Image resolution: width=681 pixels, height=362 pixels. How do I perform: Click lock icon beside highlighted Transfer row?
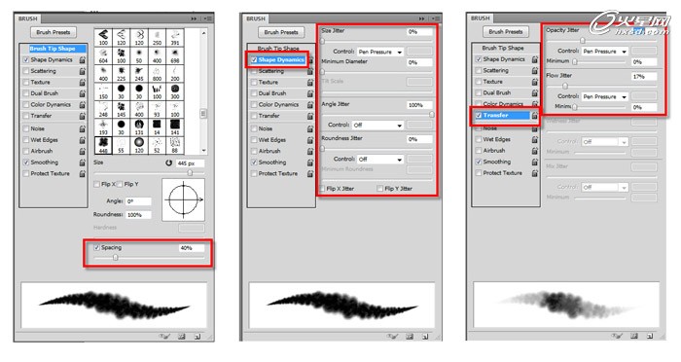(535, 115)
